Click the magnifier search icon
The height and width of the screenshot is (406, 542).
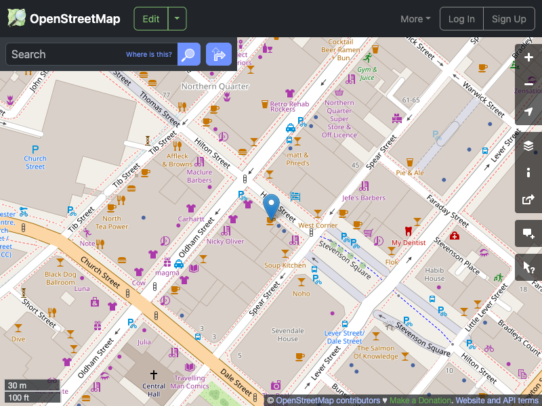tap(188, 54)
